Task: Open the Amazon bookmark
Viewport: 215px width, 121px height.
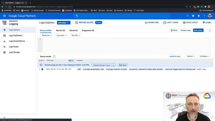Action: (x=25, y=10)
